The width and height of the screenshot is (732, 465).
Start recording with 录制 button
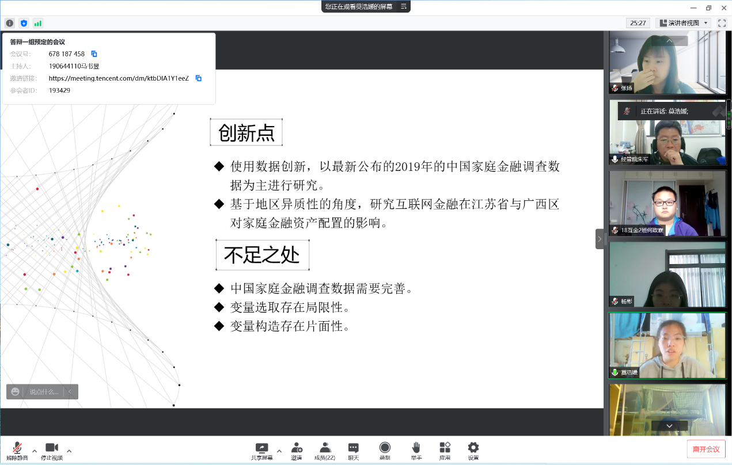click(385, 451)
